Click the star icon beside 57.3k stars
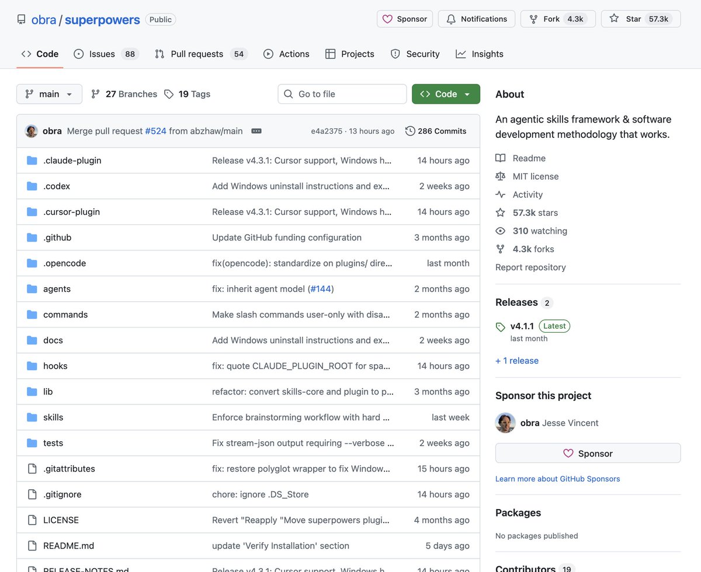The width and height of the screenshot is (701, 572). point(500,212)
